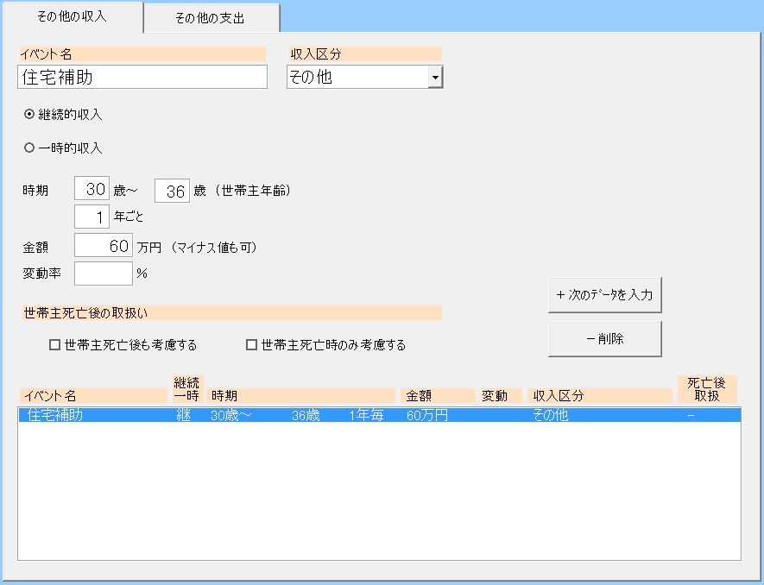Open the 収入区分 dropdown arrow

tap(435, 78)
